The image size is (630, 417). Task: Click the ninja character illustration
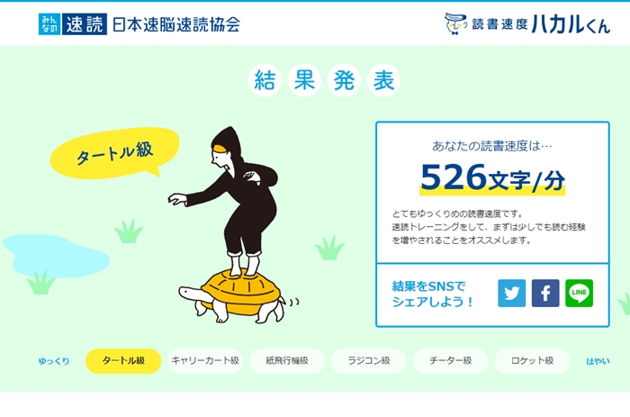pyautogui.click(x=223, y=202)
